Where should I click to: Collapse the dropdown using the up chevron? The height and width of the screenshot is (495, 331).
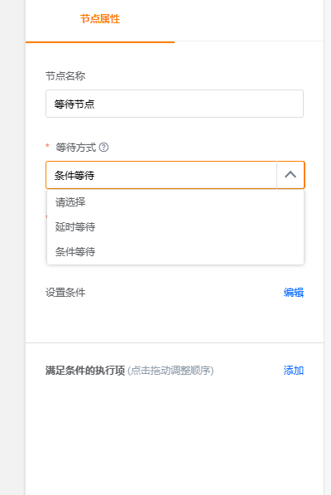pyautogui.click(x=290, y=175)
